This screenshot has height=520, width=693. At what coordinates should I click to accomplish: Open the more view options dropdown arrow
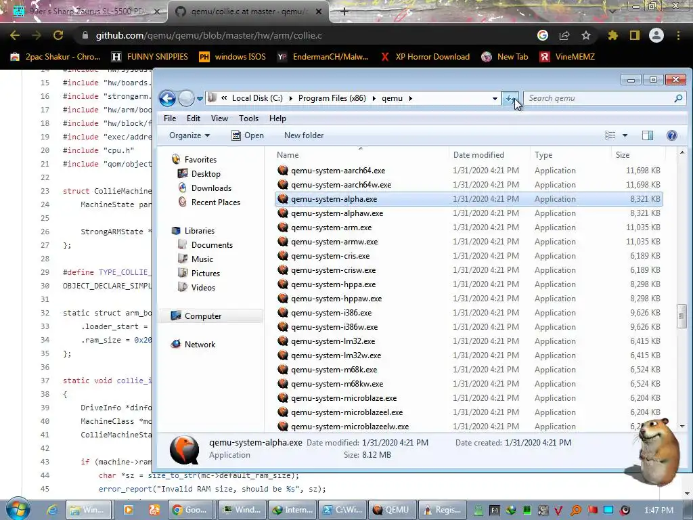point(625,135)
